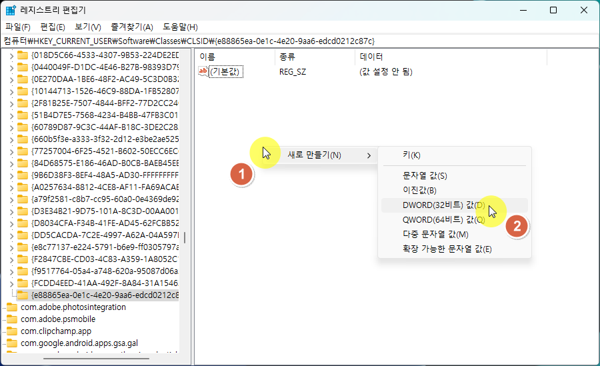Select 문자열 값(S) from the submenu

455,176
